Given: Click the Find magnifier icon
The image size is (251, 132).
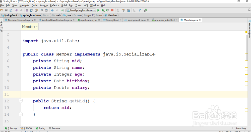Looking at the screenshot, I should 42,10.
